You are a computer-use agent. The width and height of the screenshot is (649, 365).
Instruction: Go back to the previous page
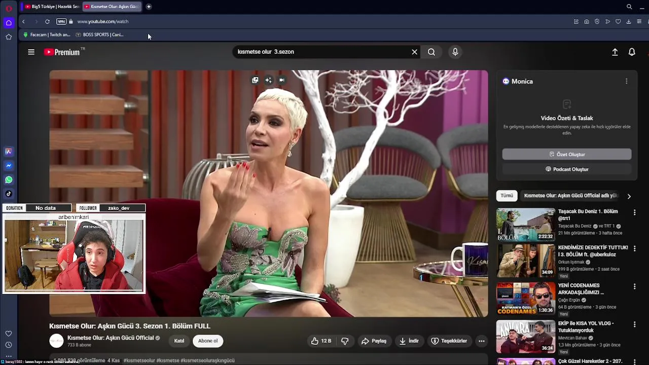[x=23, y=22]
